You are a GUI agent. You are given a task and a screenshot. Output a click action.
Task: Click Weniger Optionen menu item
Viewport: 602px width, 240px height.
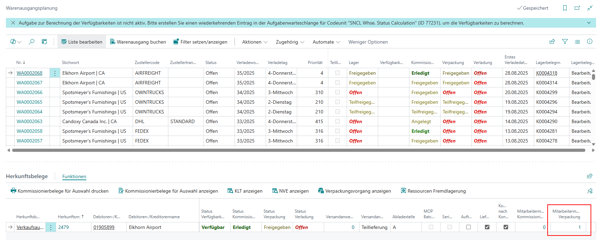click(368, 42)
